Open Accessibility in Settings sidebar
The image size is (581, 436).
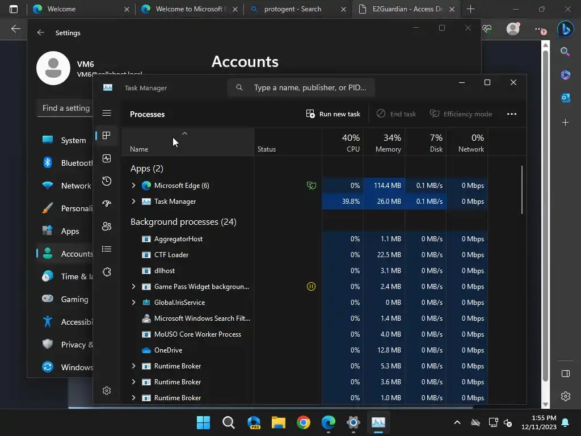click(65, 322)
